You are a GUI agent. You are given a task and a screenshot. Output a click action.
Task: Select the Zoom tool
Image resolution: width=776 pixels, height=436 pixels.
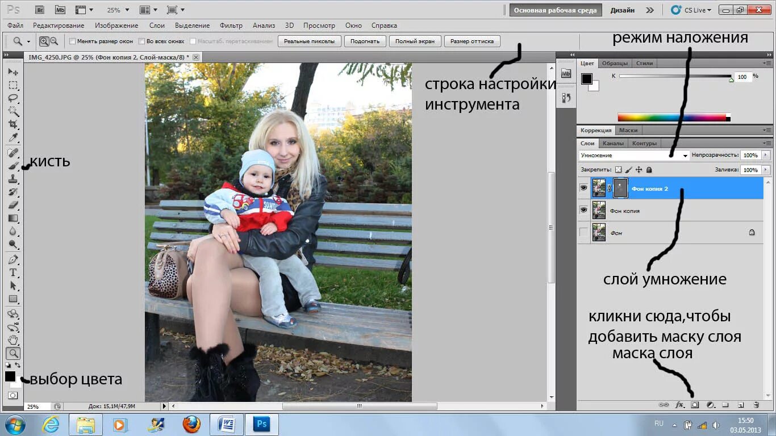(x=12, y=353)
